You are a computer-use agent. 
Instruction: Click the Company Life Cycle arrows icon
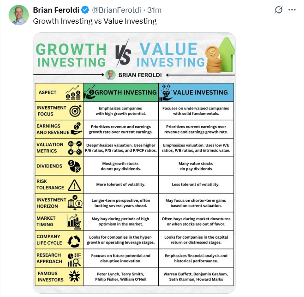coord(74,241)
